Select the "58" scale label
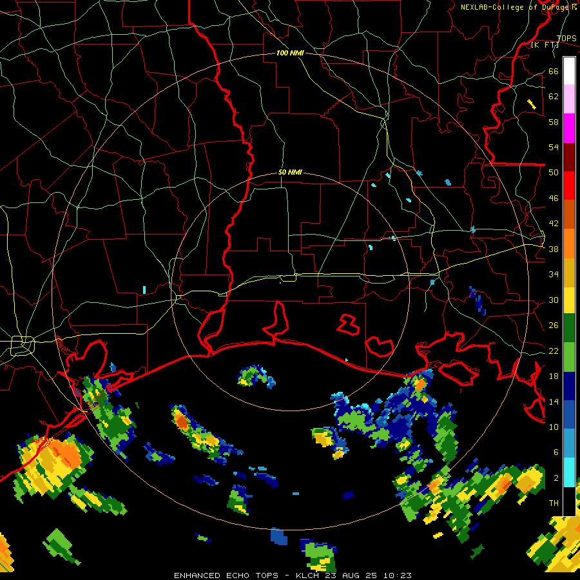The image size is (580, 580). tap(554, 122)
